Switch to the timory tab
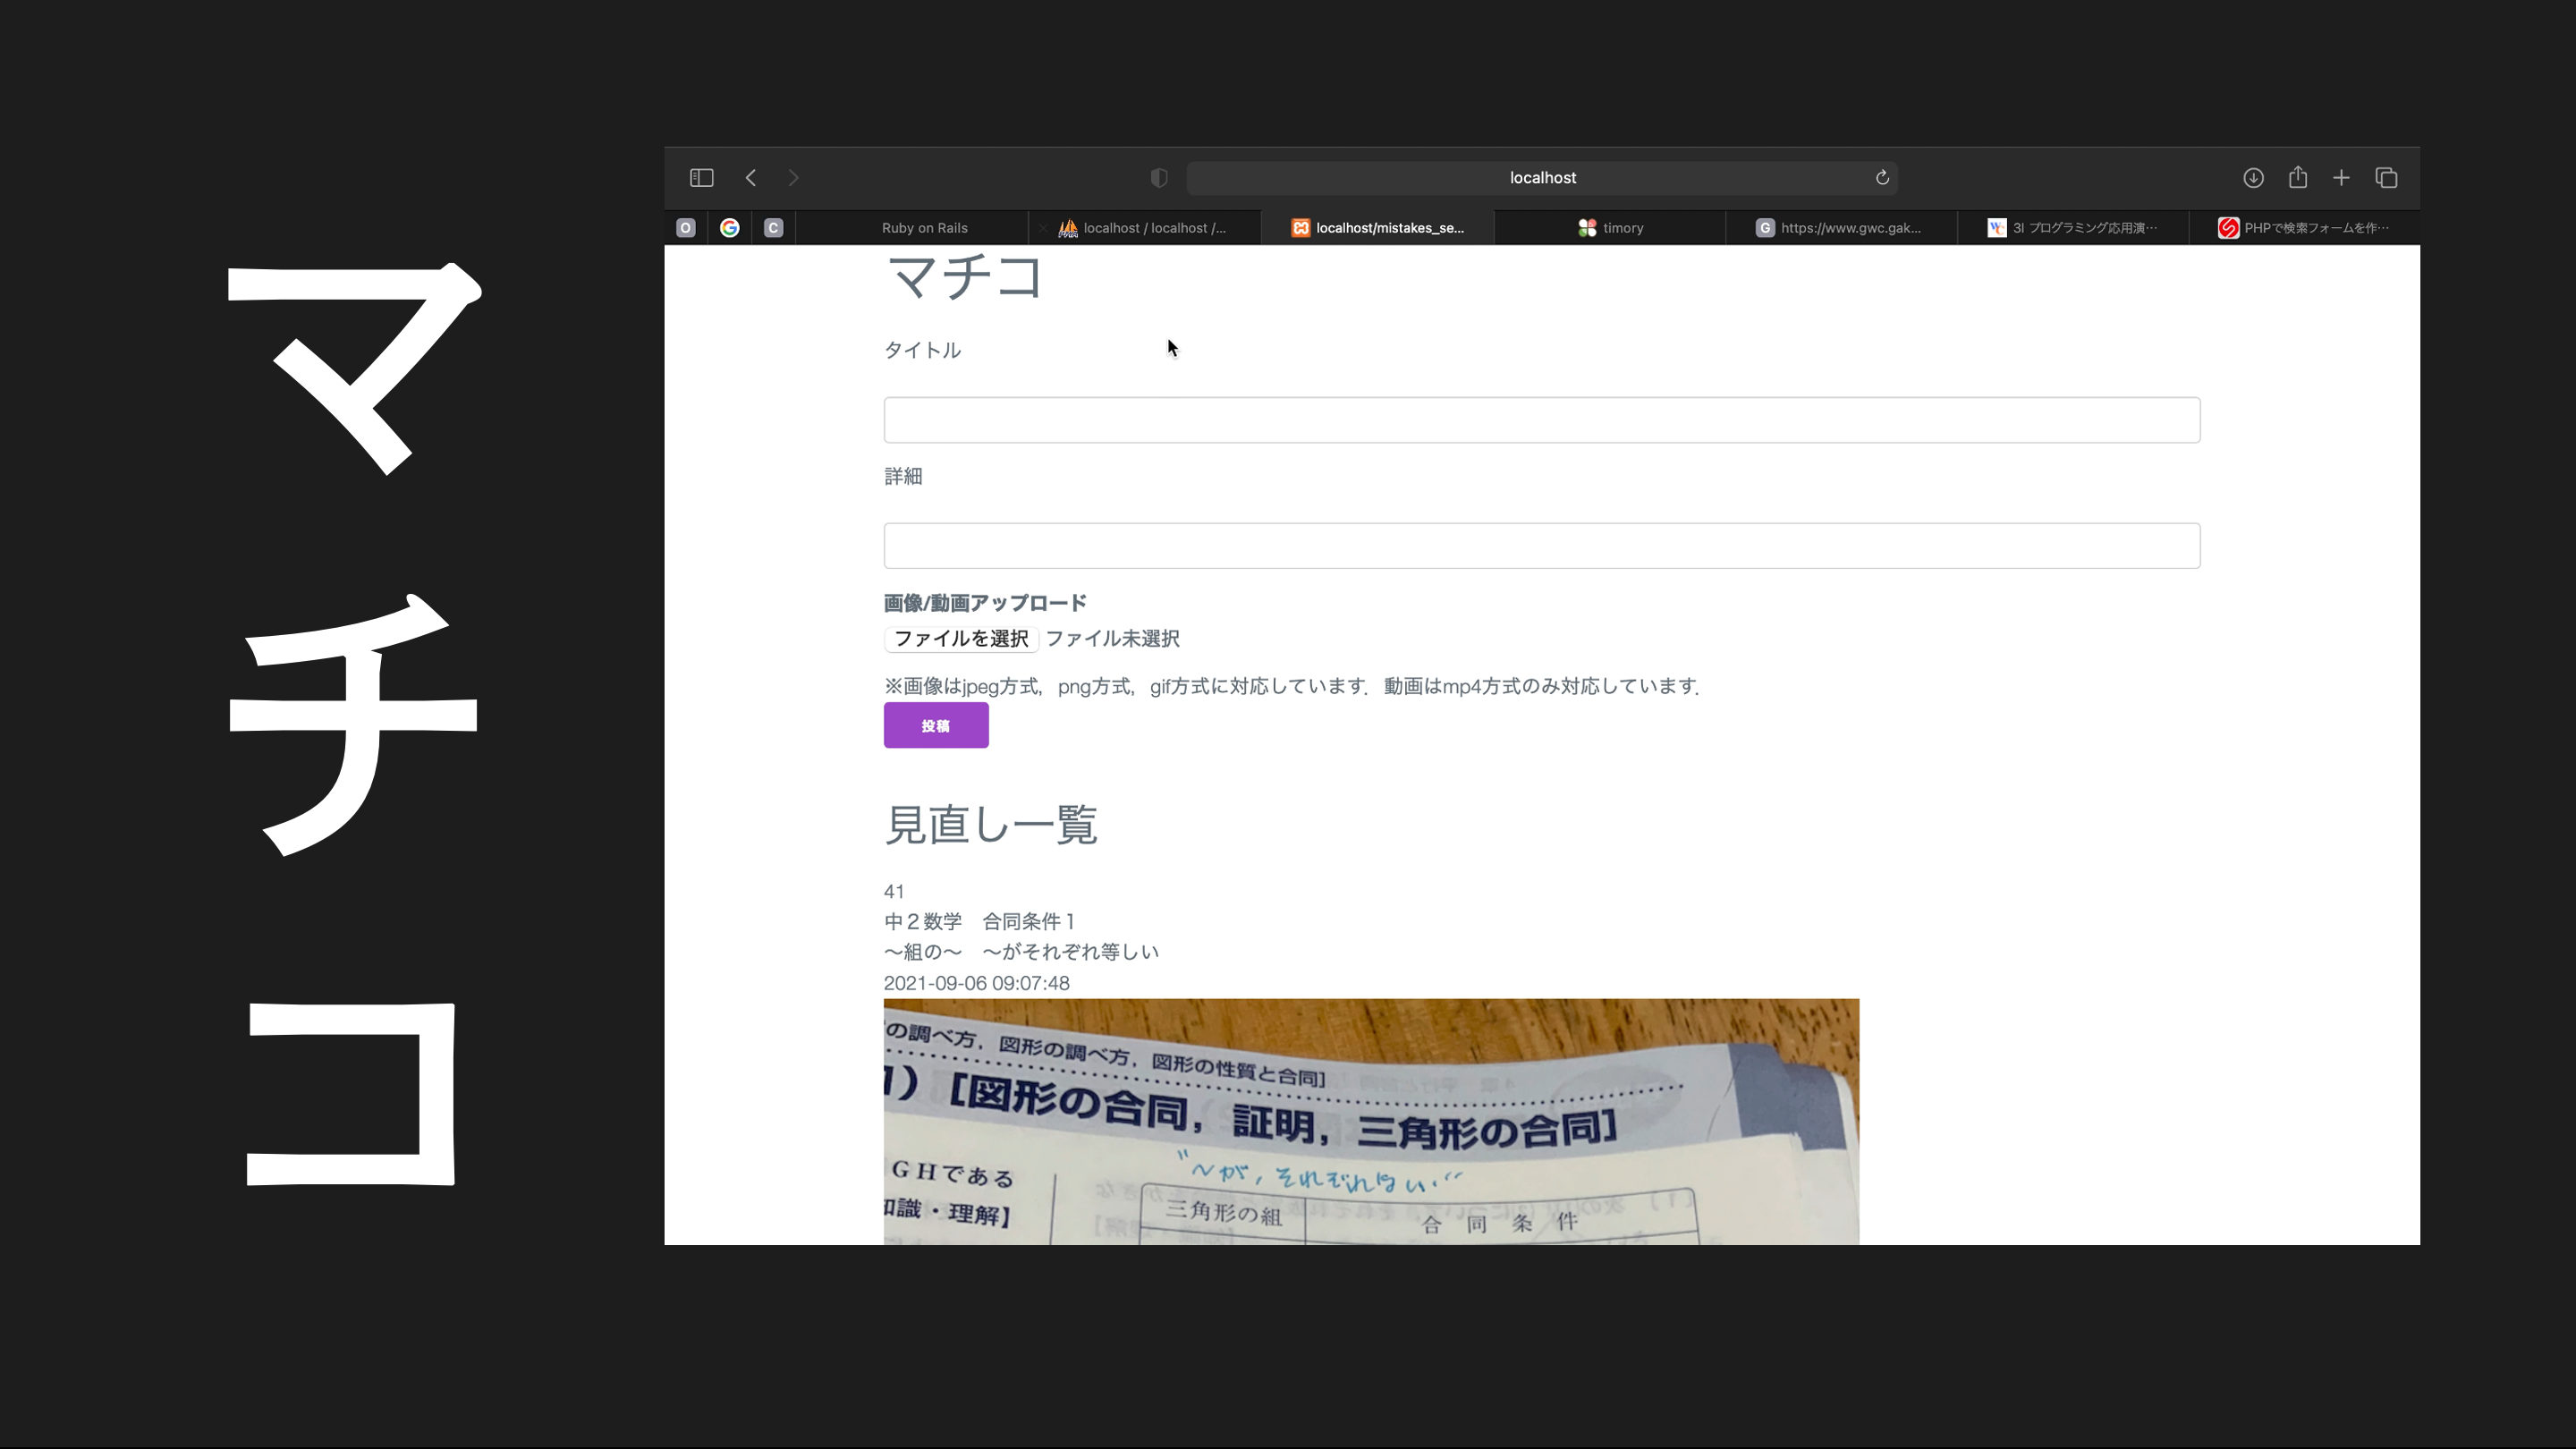2576x1449 pixels. click(1610, 228)
